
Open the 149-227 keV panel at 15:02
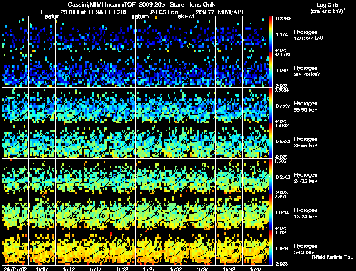[x=16, y=34]
